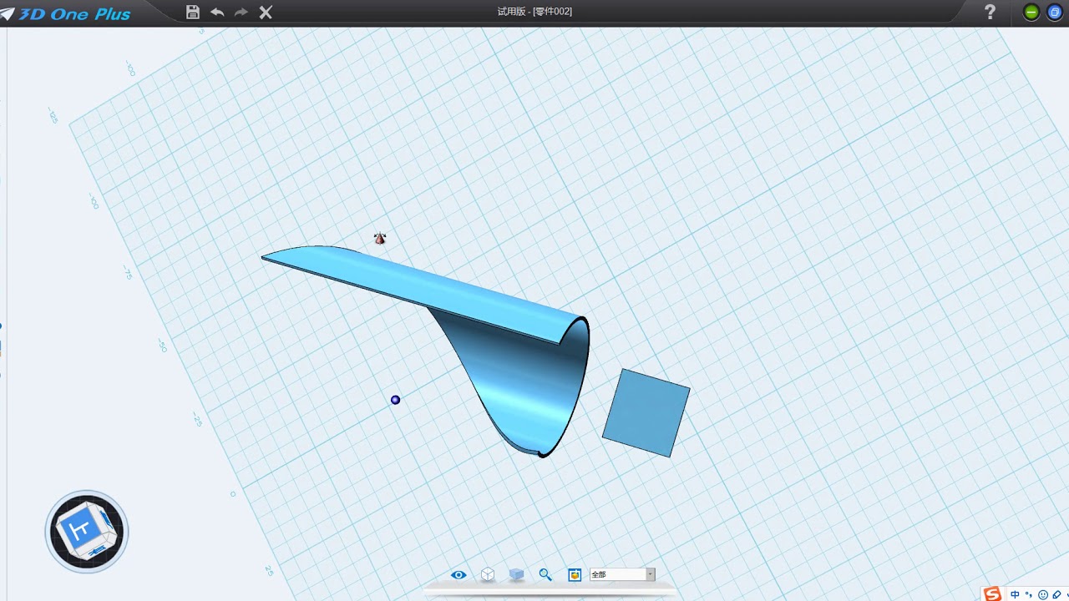Click the view navigation cube
This screenshot has width=1069, height=601.
[x=87, y=532]
